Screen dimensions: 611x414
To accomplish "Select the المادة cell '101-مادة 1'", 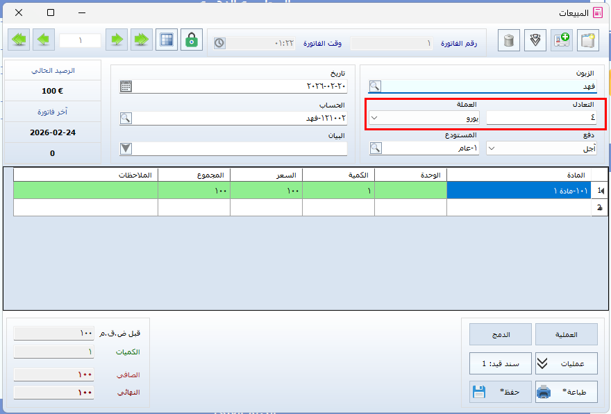I will [517, 190].
